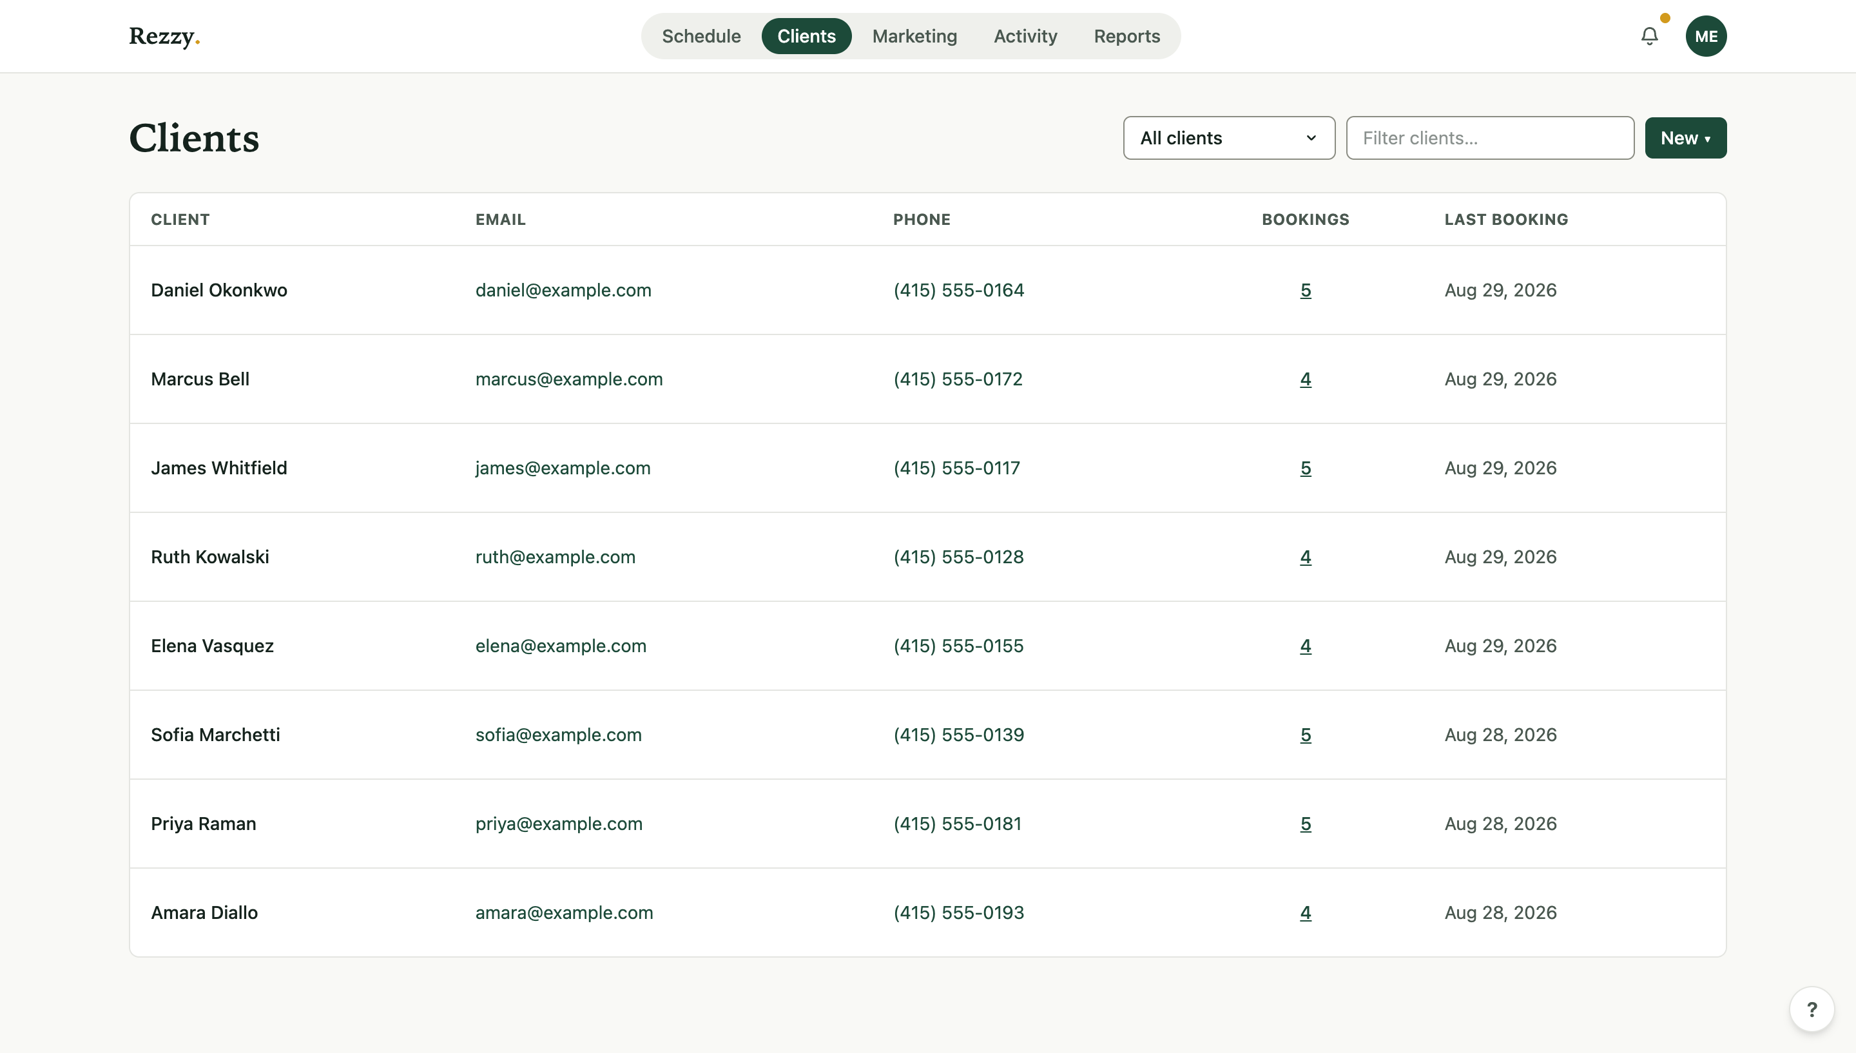Open the All clients filter dropdown

click(1228, 138)
